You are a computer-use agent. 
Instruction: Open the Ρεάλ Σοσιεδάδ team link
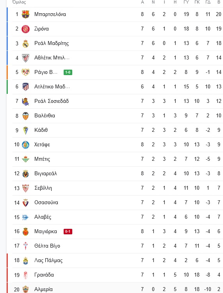tap(52, 101)
